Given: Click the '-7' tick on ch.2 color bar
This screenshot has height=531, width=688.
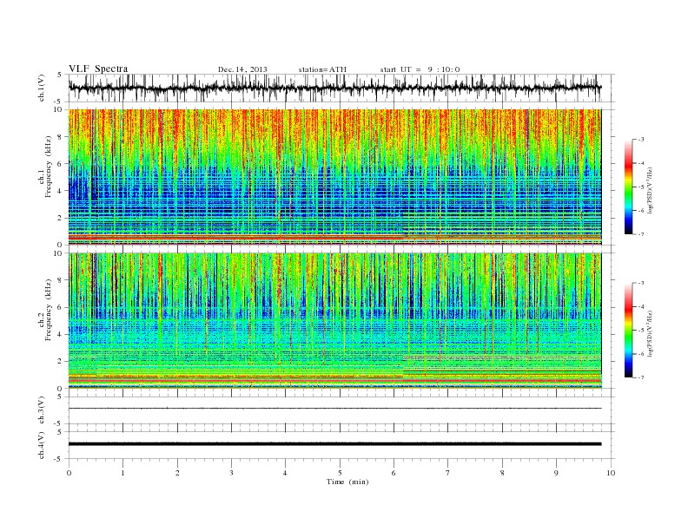Looking at the screenshot, I should pyautogui.click(x=641, y=377).
